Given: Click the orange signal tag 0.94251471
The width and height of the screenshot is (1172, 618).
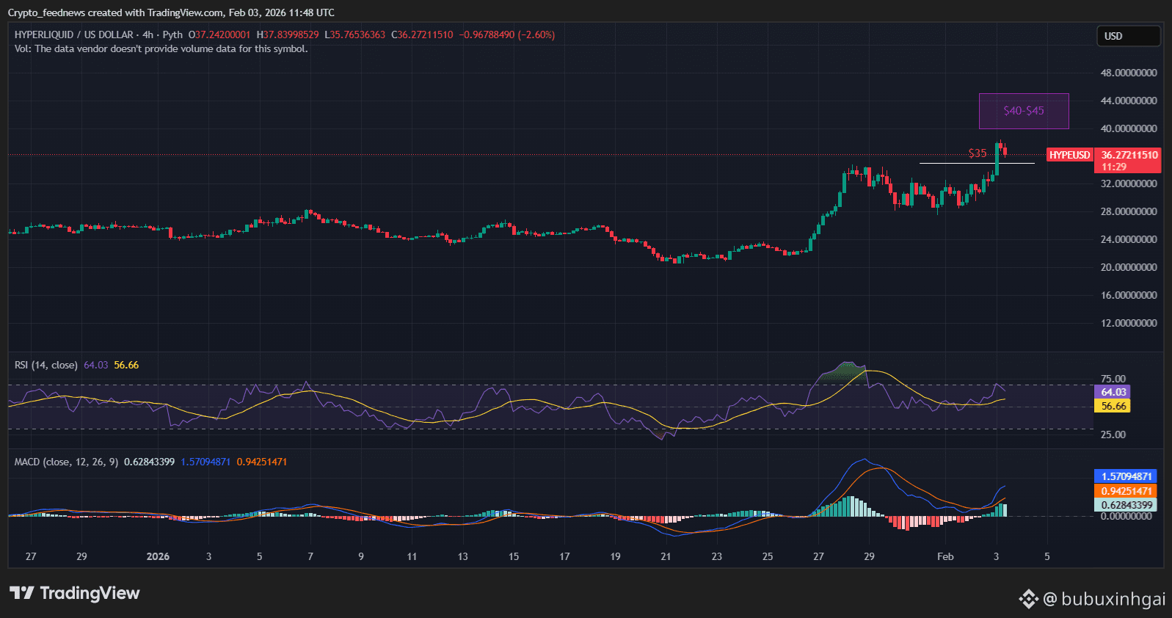Looking at the screenshot, I should click(x=1125, y=491).
